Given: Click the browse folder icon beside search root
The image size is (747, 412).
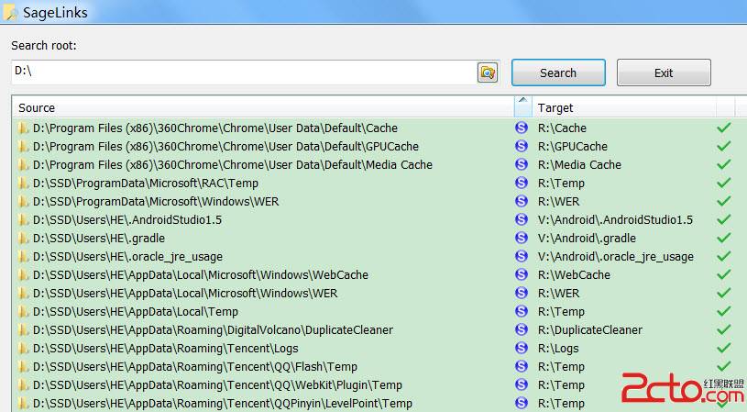Looking at the screenshot, I should (488, 72).
